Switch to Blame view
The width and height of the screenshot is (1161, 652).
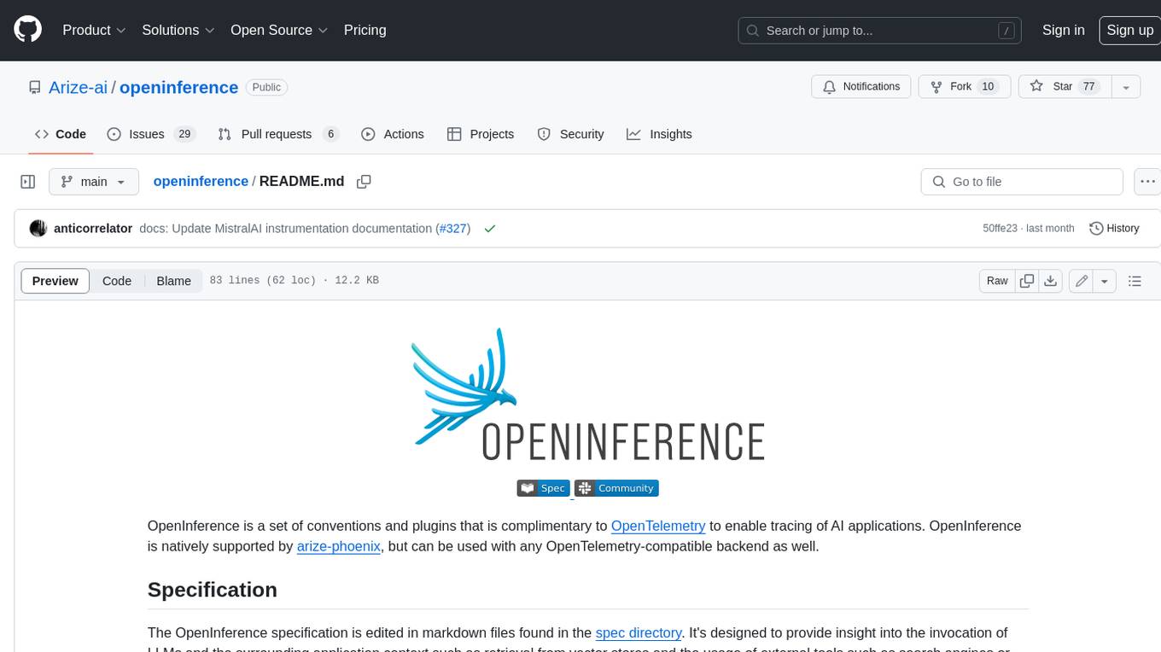coord(173,281)
